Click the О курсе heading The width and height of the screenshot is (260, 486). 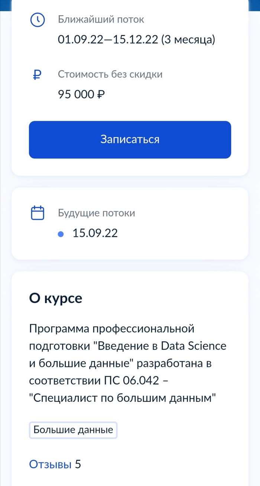(x=55, y=298)
